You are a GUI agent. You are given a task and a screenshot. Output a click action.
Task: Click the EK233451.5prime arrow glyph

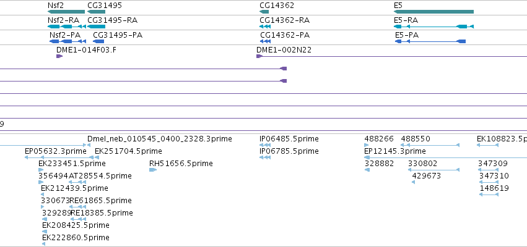pos(41,170)
